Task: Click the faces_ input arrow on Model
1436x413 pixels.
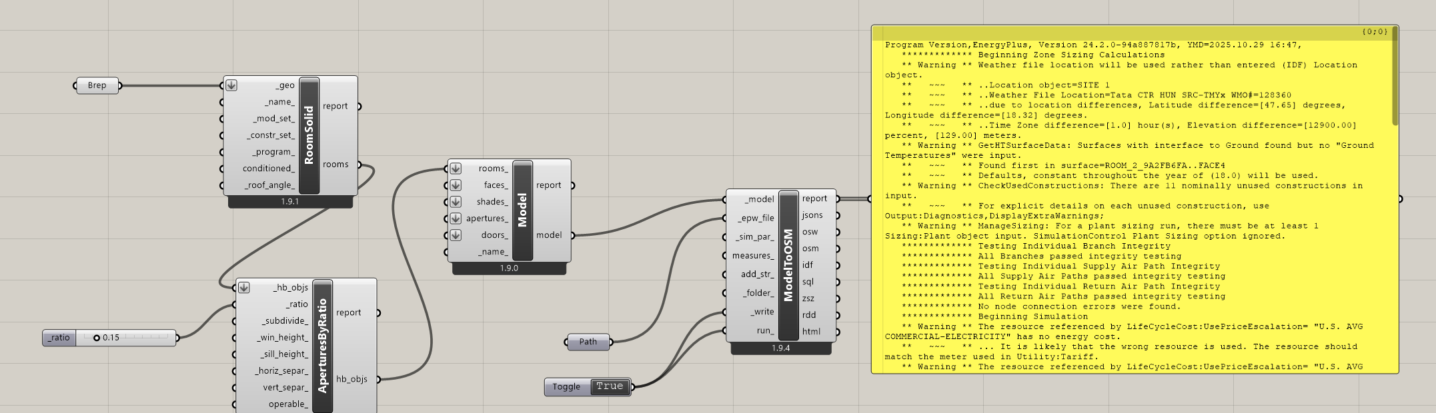Action: 456,185
